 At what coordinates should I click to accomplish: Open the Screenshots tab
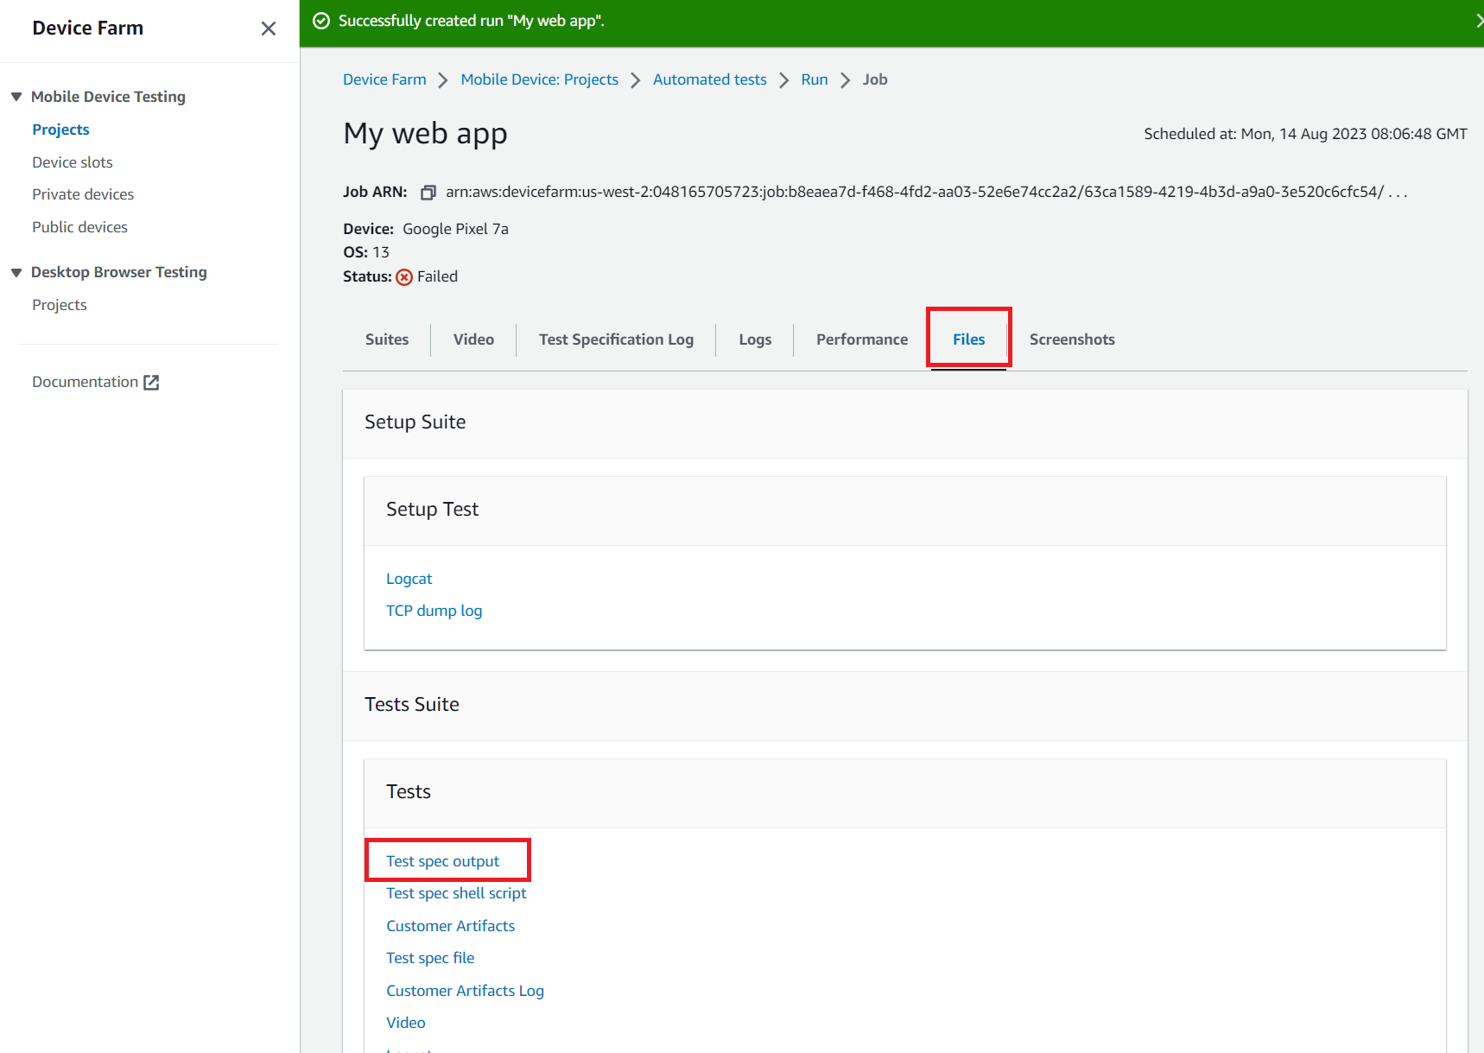point(1071,339)
